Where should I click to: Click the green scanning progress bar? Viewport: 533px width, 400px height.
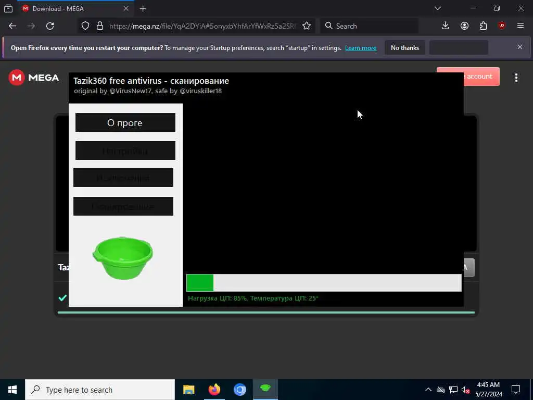click(x=324, y=283)
